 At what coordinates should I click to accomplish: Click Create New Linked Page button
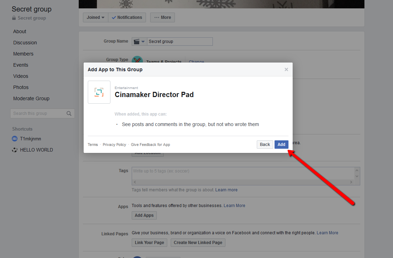[x=198, y=242]
